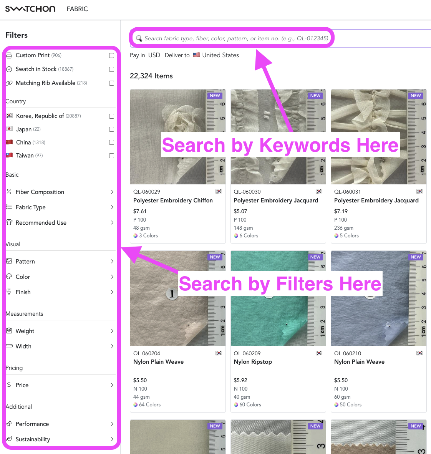
Task: Click the Width ruler icon
Action: tap(9, 346)
